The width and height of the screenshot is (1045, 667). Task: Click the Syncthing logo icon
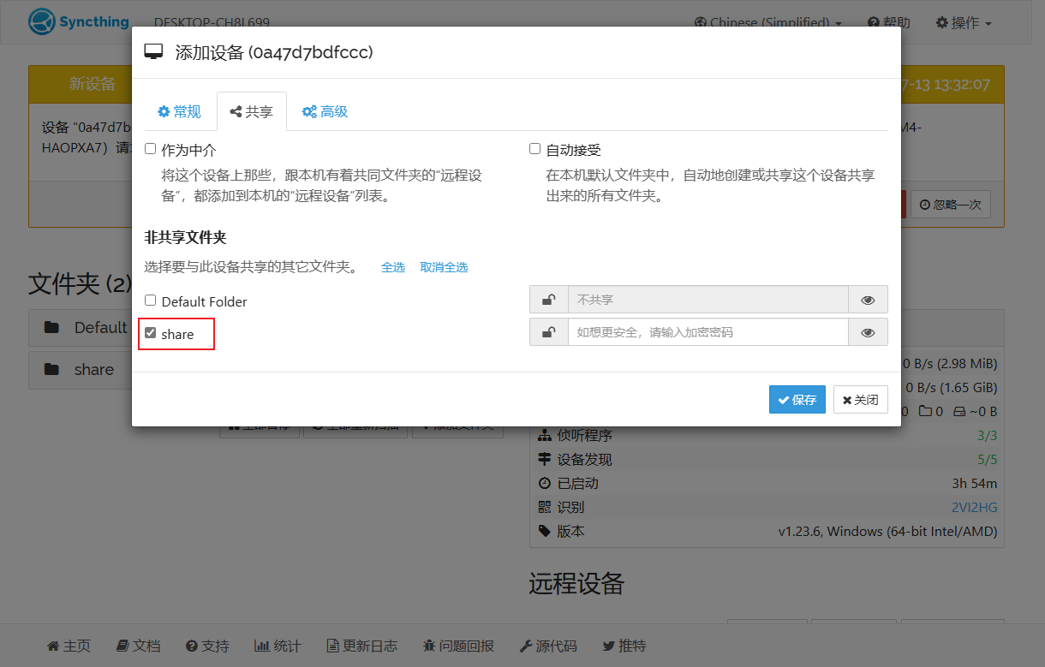(41, 22)
